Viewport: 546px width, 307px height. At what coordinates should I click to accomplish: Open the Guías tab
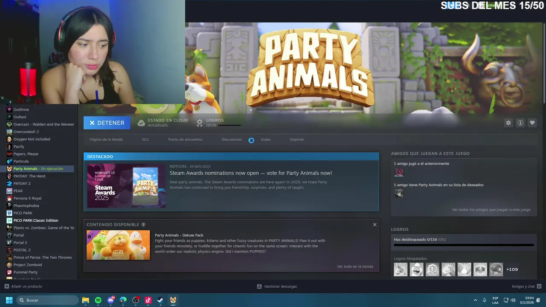[266, 139]
